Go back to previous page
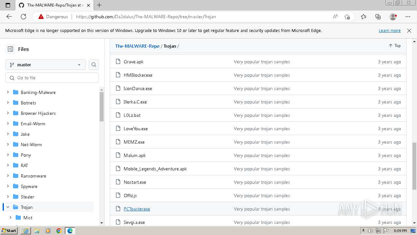Screen dimensions: 417x235 tap(9, 17)
